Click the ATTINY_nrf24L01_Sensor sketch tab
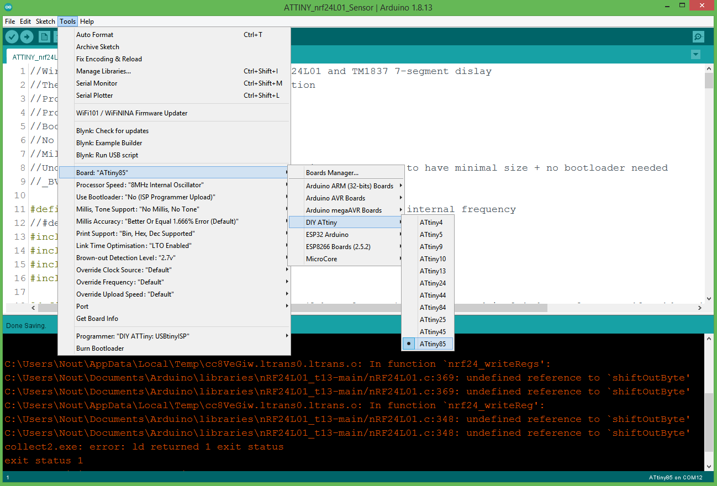Image resolution: width=717 pixels, height=486 pixels. click(33, 57)
